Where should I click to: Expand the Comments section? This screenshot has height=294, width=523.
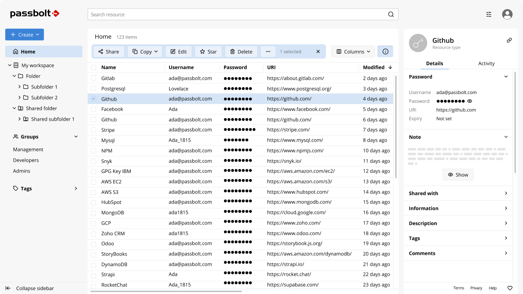tap(458, 253)
